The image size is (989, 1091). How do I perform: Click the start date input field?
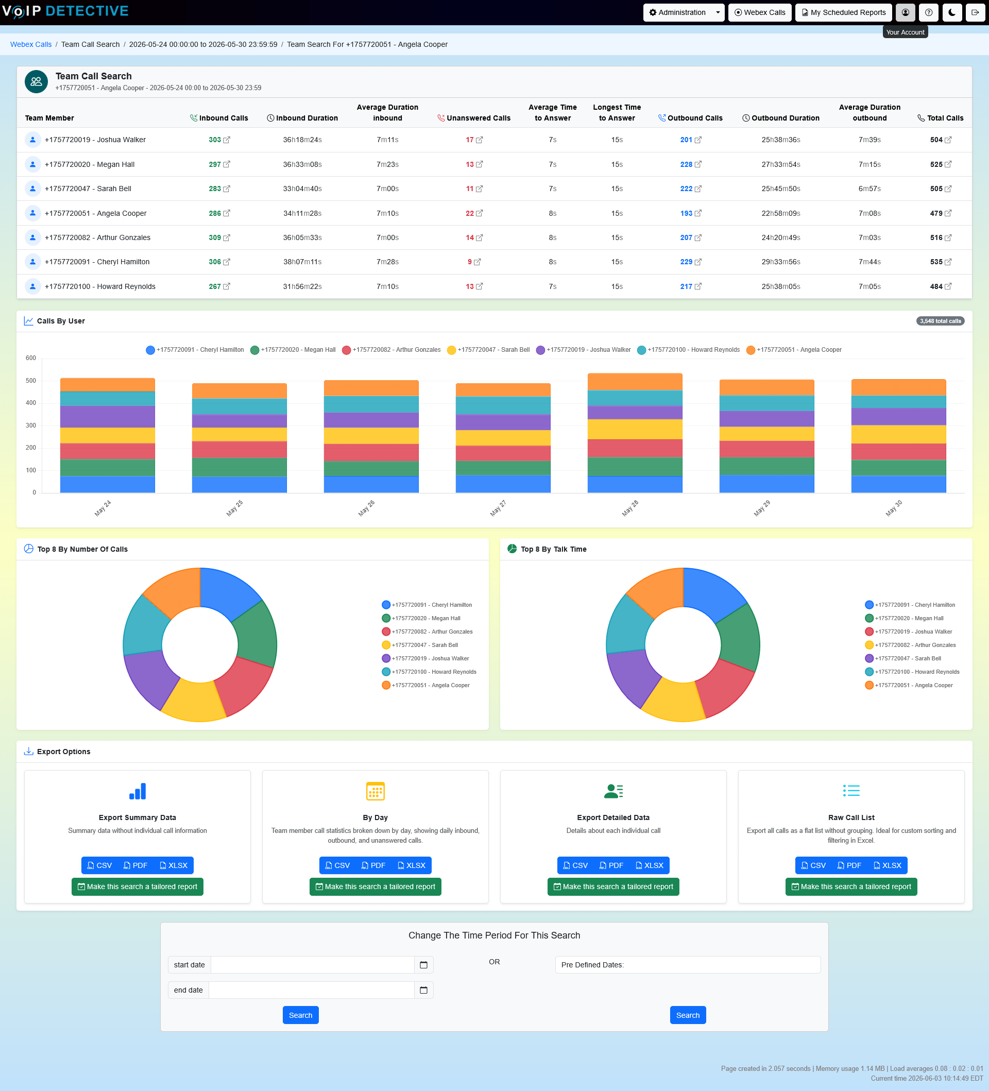[x=312, y=965]
